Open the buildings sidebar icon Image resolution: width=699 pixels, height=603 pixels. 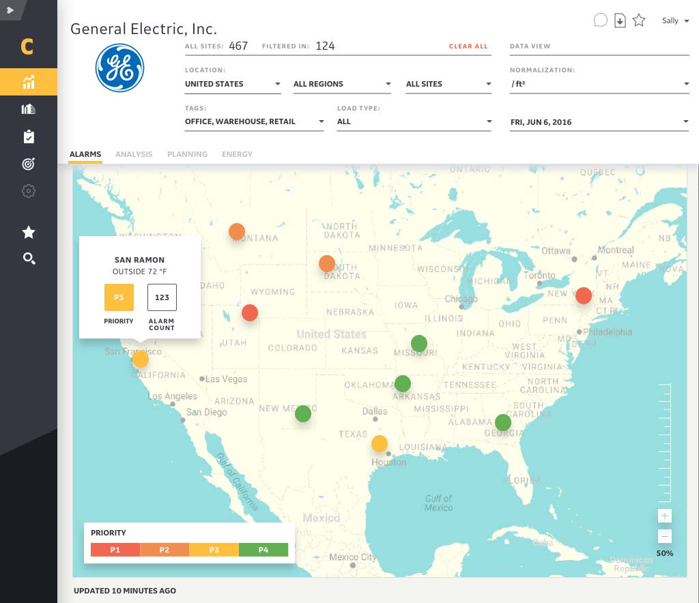pyautogui.click(x=29, y=109)
